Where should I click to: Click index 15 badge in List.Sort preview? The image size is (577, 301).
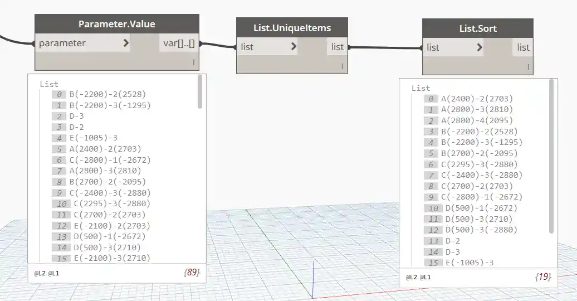coord(431,263)
